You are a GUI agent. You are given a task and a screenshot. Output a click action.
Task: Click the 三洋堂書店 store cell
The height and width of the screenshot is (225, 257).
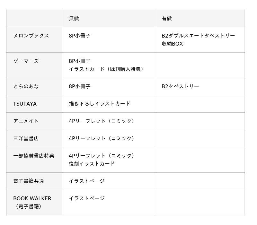click(x=26, y=139)
